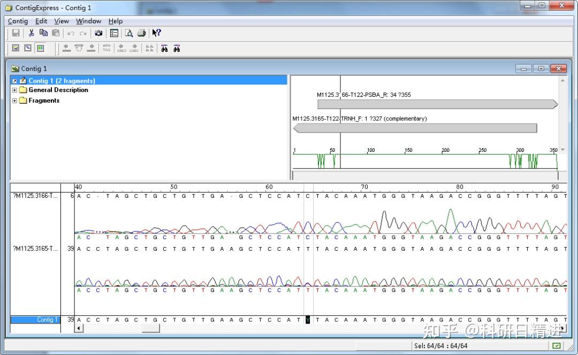Open Print Preview from the toolbar
The height and width of the screenshot is (355, 578).
coord(129,33)
